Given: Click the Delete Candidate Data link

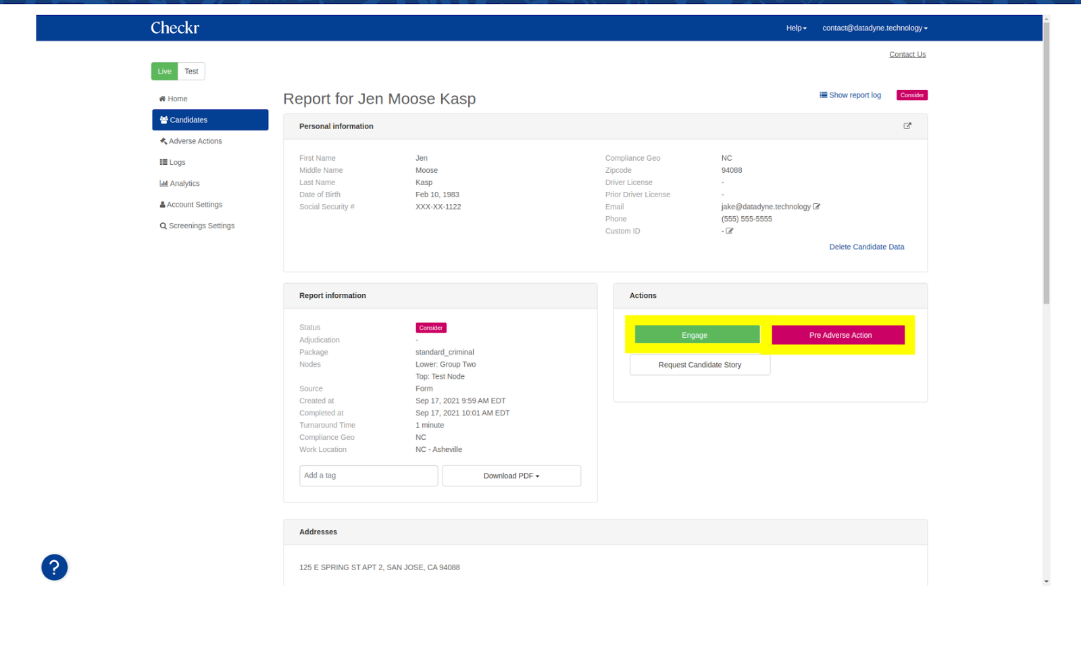Looking at the screenshot, I should click(x=866, y=247).
